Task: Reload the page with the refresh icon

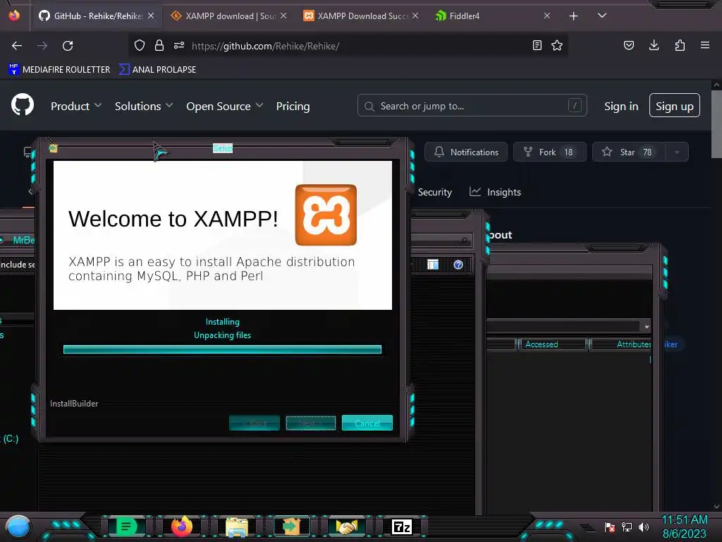Action: [68, 46]
